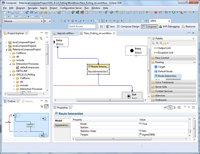Toggle Link with Editor in Project Explorer
The image size is (200, 154).
pos(41,38)
